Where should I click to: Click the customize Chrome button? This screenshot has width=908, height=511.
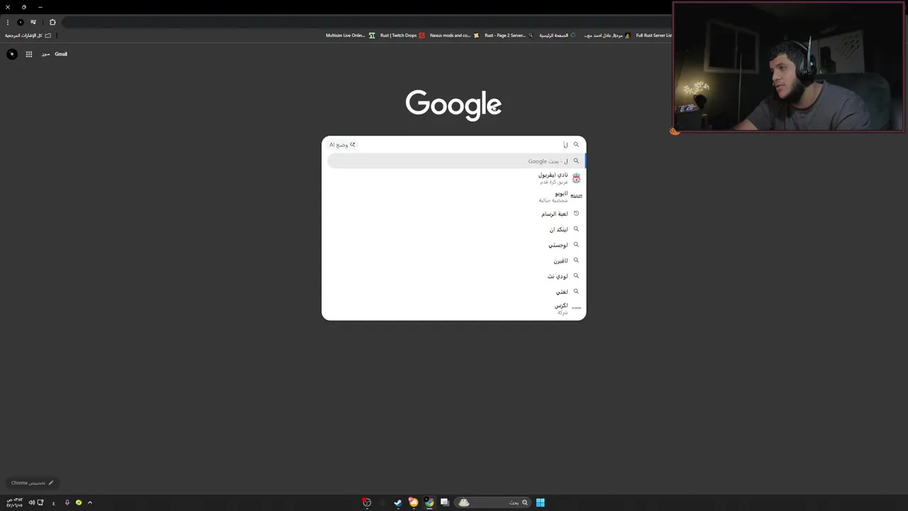(32, 483)
